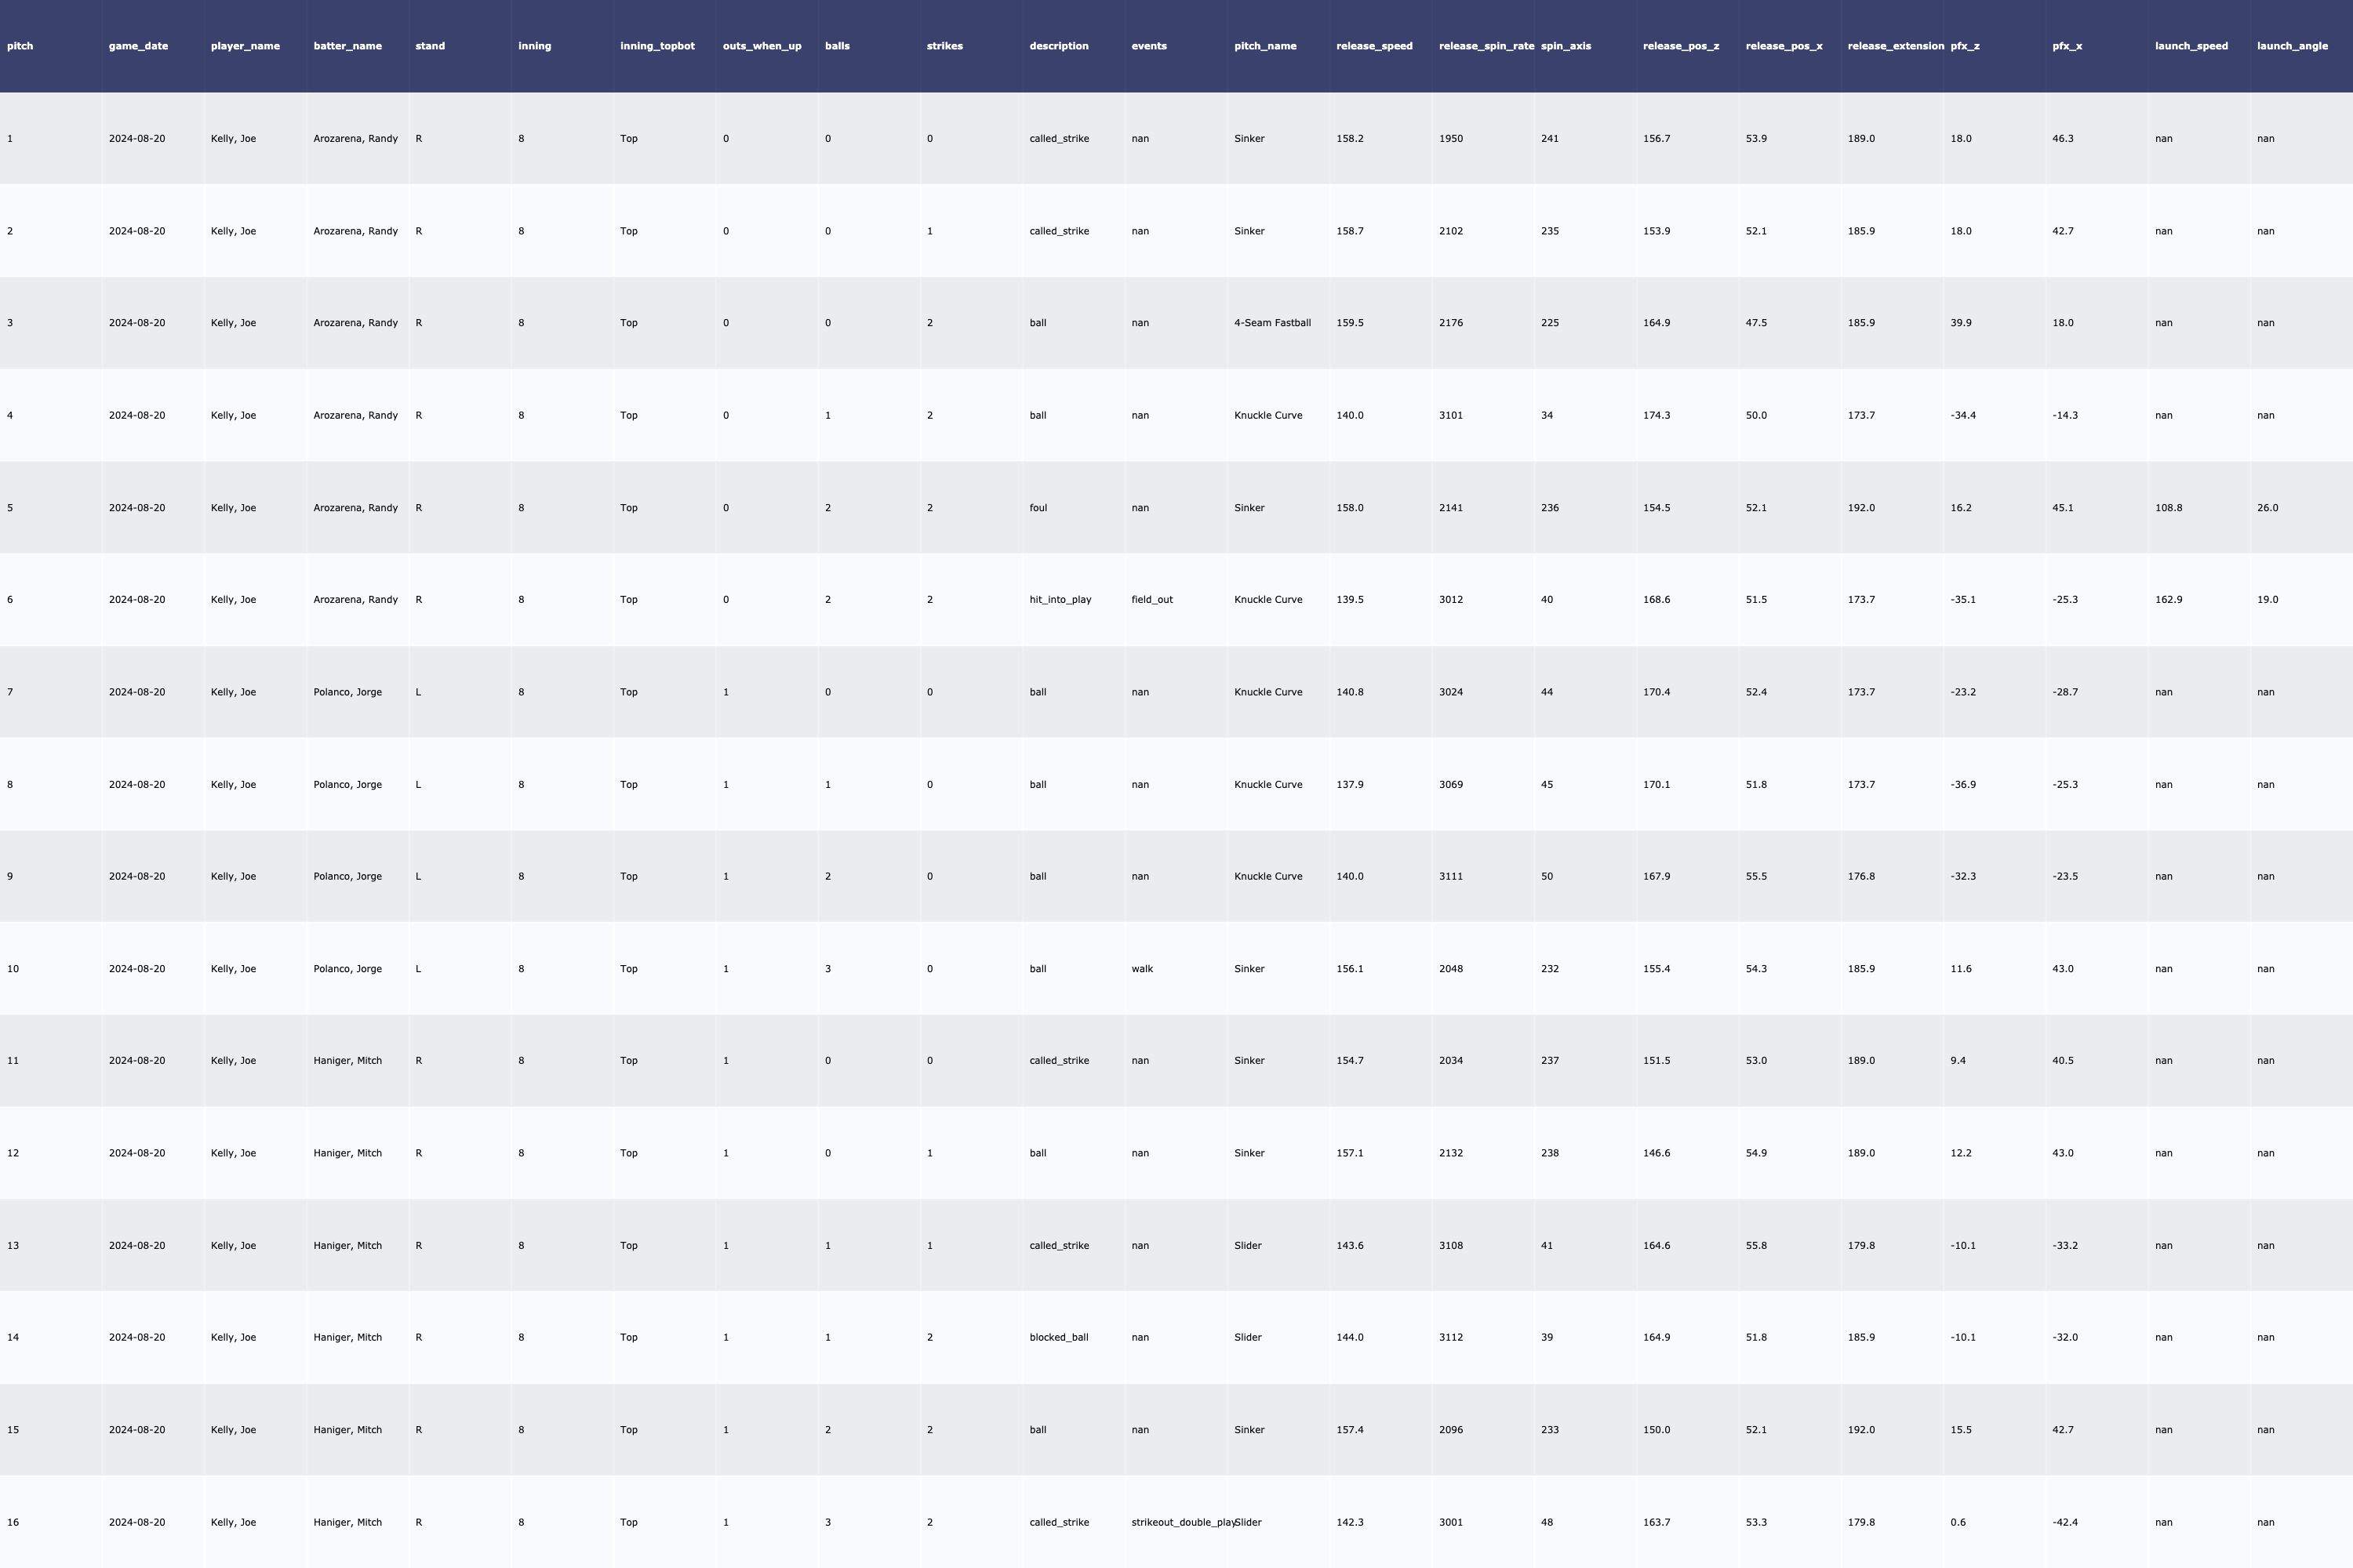Click launch speed value 162.9
This screenshot has height=1568, width=2353.
tap(2168, 600)
